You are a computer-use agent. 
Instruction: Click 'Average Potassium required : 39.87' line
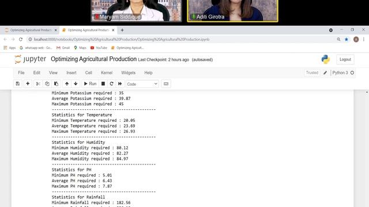point(91,98)
